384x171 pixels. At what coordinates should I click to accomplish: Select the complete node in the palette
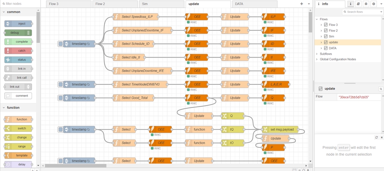18,42
